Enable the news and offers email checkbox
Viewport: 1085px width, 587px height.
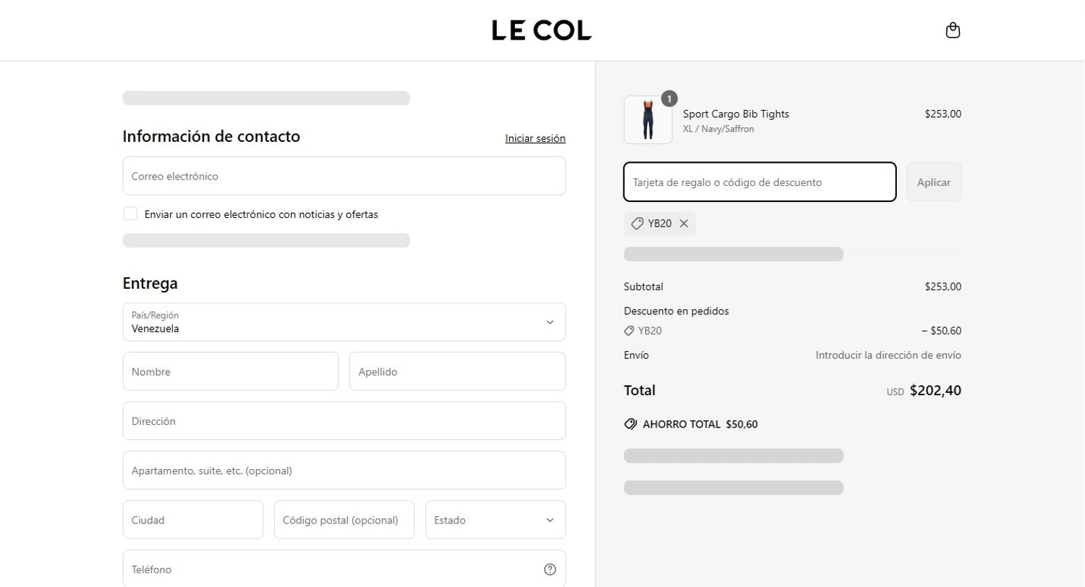(x=130, y=214)
